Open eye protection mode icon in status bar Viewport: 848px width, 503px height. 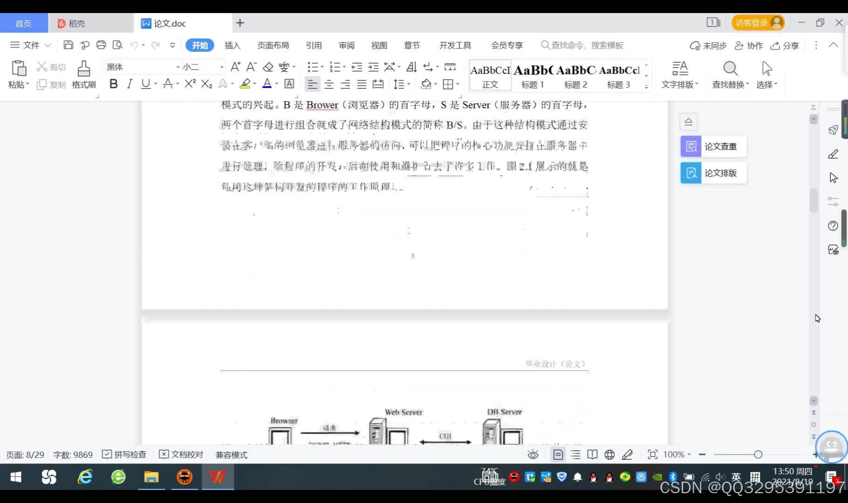click(x=533, y=455)
